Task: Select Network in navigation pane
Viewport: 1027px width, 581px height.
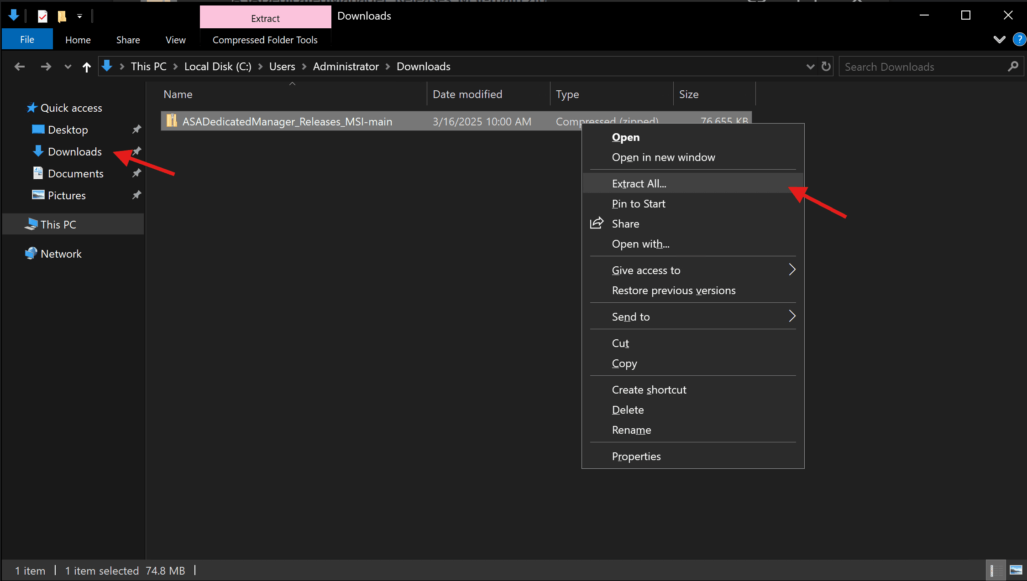Action: click(61, 254)
